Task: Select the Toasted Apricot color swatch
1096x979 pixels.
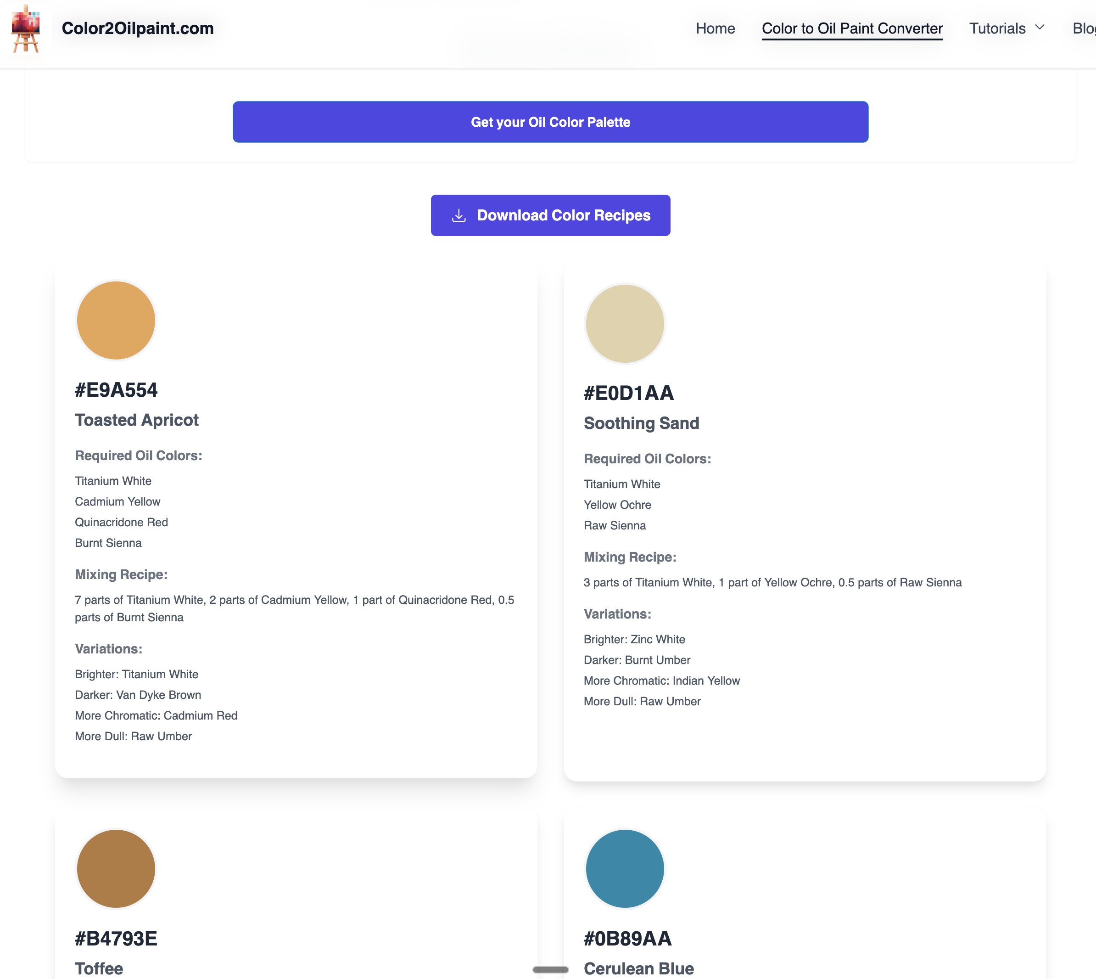Action: point(116,321)
